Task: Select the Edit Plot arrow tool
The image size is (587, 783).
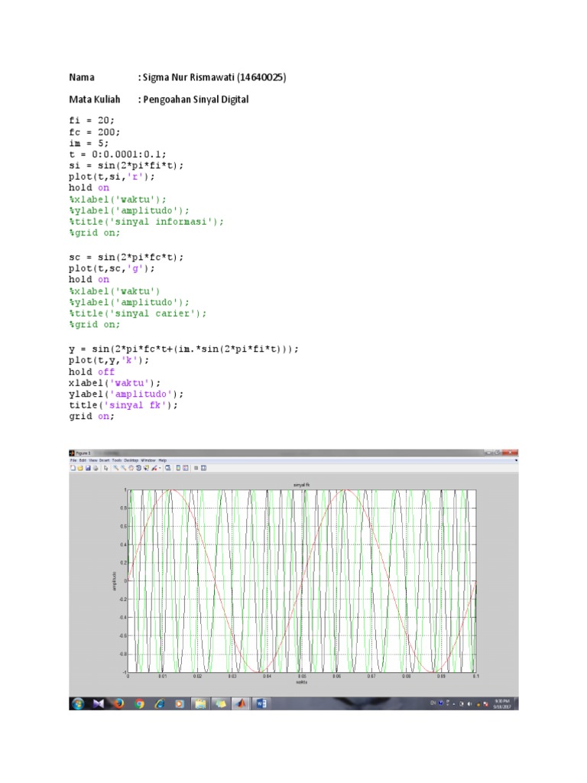Action: (x=105, y=468)
